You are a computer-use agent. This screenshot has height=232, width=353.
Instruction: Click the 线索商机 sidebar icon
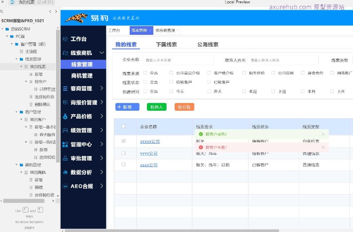(65, 53)
